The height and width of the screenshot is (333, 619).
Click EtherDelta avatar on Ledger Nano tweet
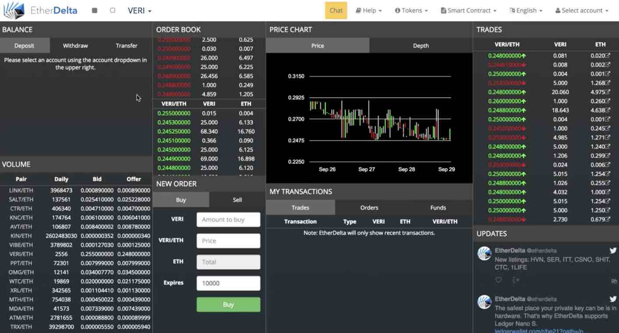coord(484,302)
